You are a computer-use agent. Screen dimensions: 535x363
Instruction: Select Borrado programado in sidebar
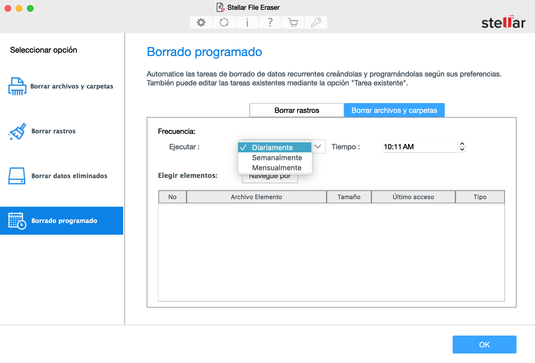62,221
